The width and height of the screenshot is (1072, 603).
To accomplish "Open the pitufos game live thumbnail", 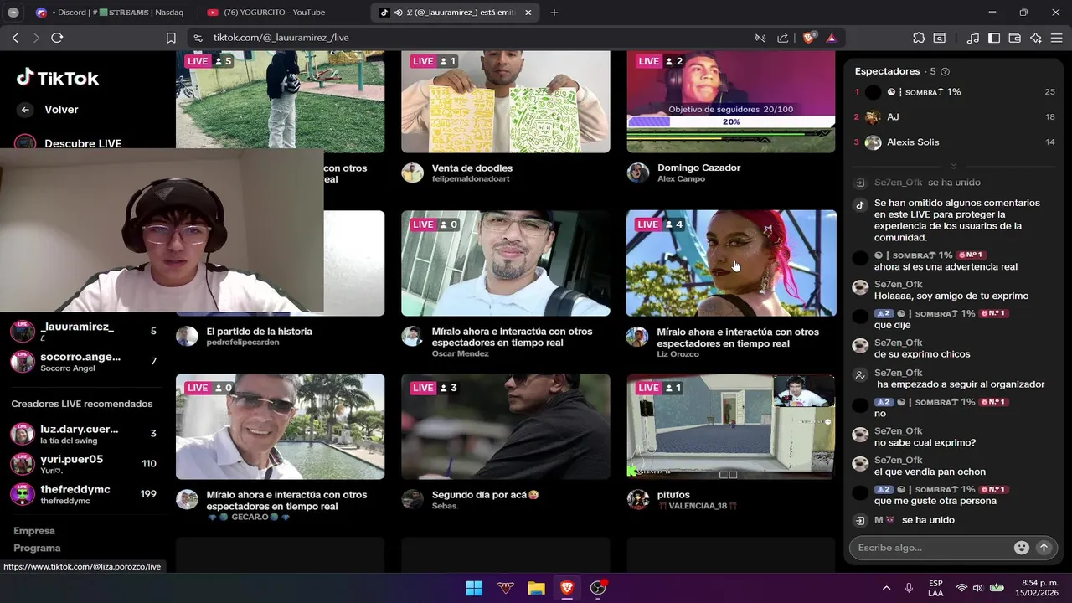I will (731, 426).
